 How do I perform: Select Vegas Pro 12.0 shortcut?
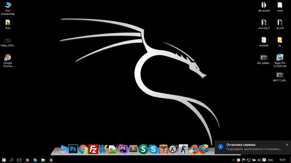[x=280, y=61]
